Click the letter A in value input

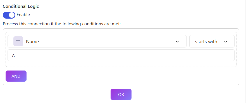click(13, 56)
